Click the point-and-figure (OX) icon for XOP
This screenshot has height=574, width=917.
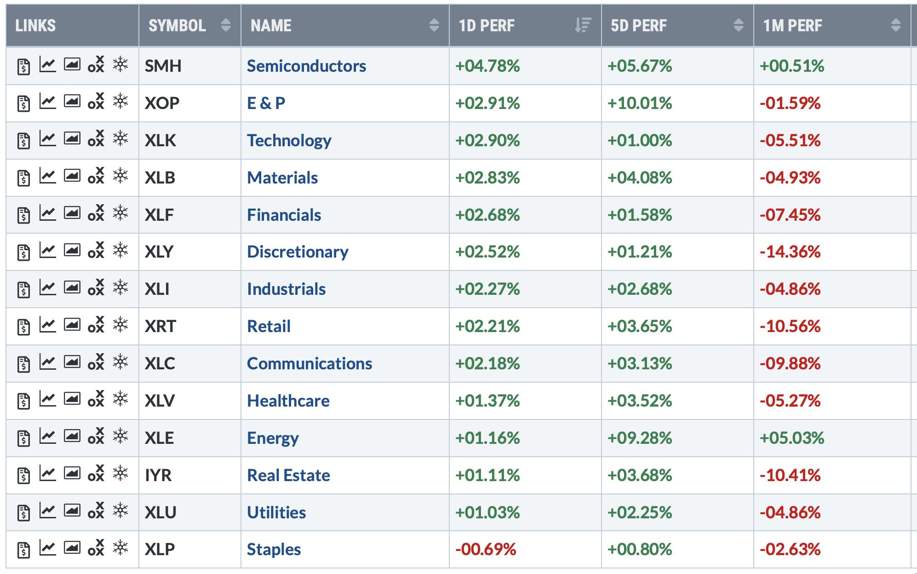click(x=96, y=102)
